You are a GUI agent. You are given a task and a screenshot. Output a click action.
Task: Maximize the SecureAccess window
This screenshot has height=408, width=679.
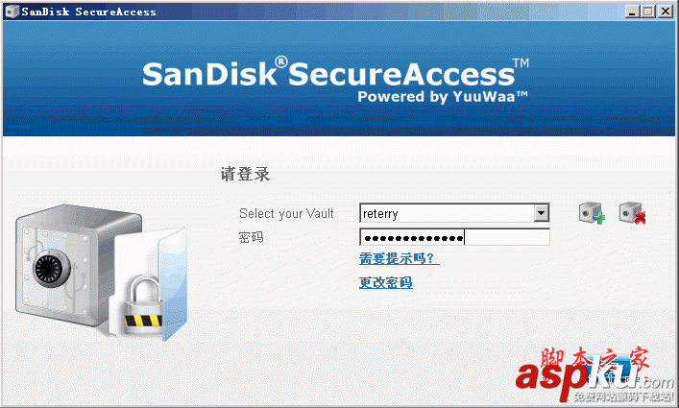click(x=649, y=11)
